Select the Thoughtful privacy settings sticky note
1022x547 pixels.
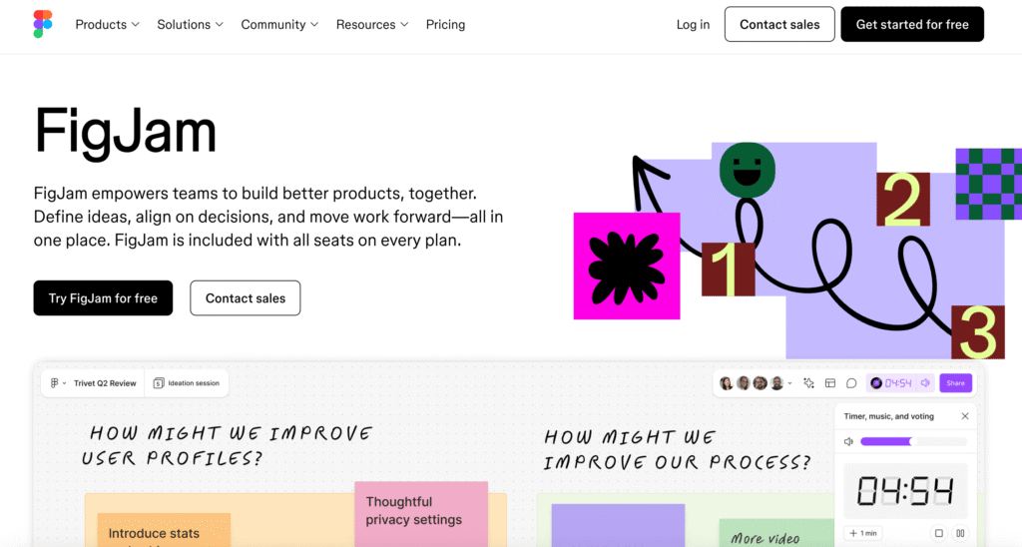pyautogui.click(x=421, y=513)
